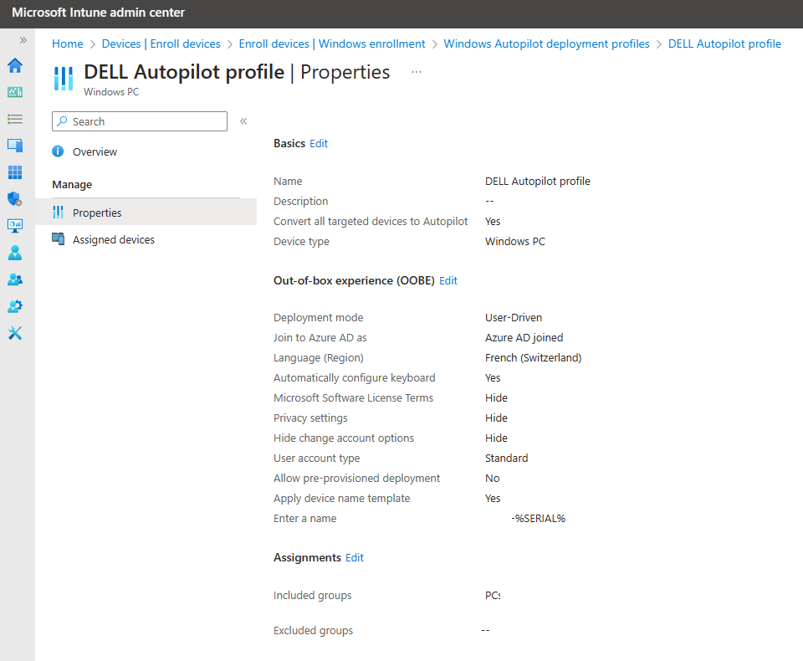Click 'Hide' beside Hide change account options
The height and width of the screenshot is (661, 803).
(x=496, y=438)
